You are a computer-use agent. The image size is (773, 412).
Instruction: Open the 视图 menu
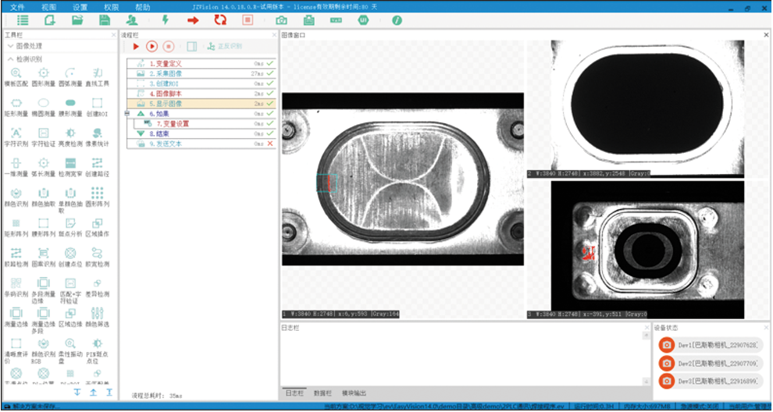tap(48, 7)
